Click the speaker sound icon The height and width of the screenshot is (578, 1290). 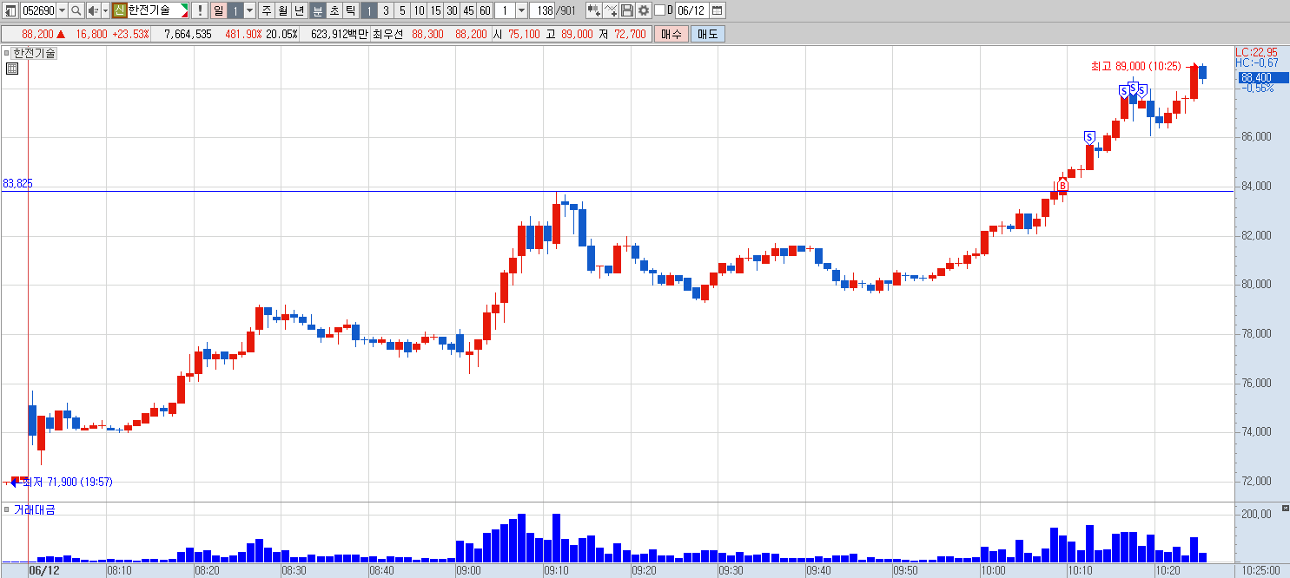click(x=92, y=10)
